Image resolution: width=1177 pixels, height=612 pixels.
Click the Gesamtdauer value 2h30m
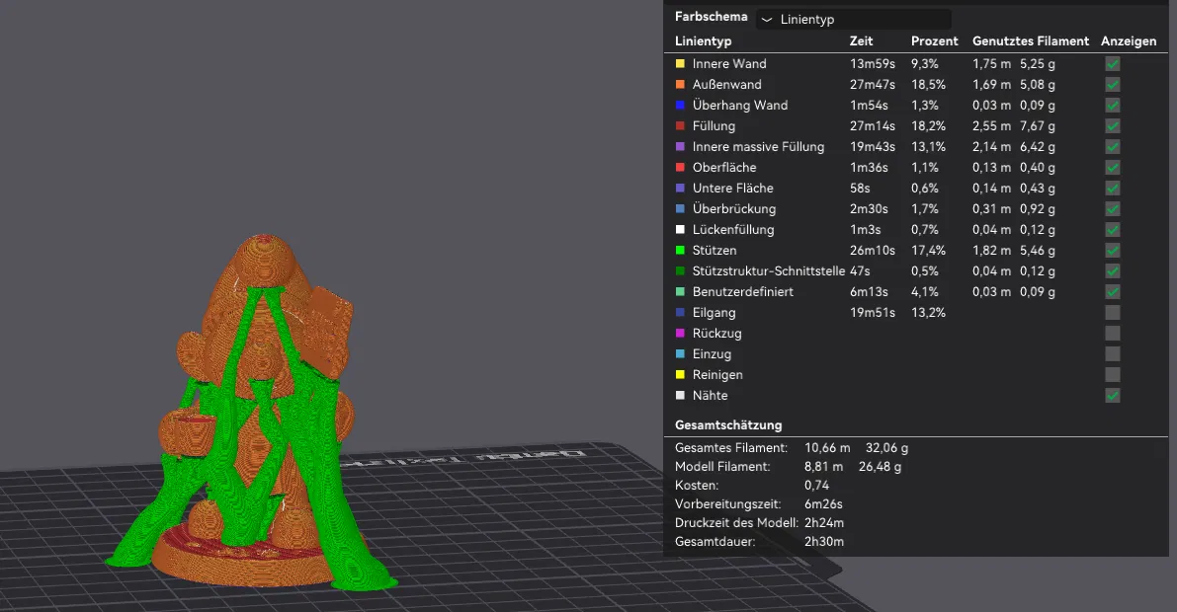[x=824, y=542]
